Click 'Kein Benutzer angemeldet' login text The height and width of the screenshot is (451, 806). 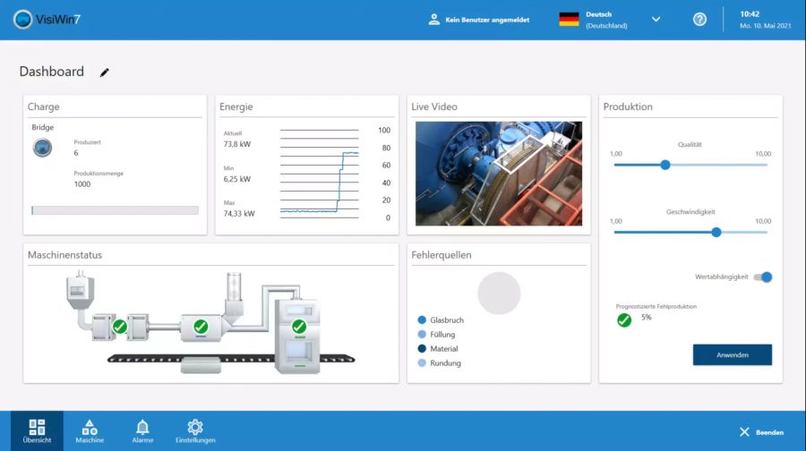coord(487,20)
